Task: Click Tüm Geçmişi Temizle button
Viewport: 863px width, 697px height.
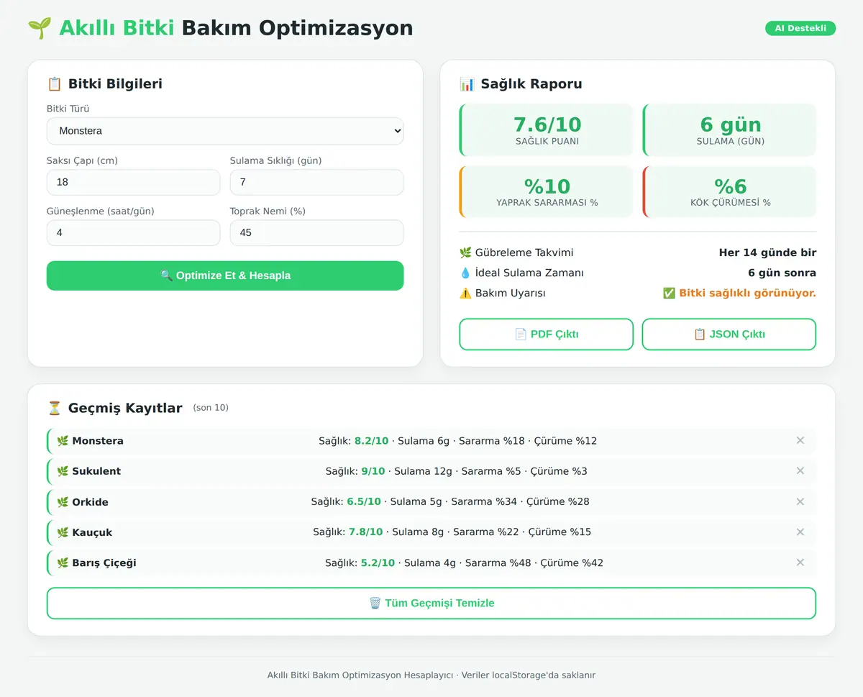Action: [x=431, y=603]
